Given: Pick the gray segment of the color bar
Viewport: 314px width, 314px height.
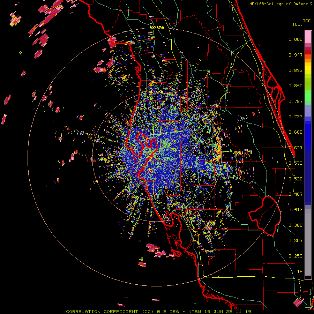Looking at the screenshot, I should [308, 242].
